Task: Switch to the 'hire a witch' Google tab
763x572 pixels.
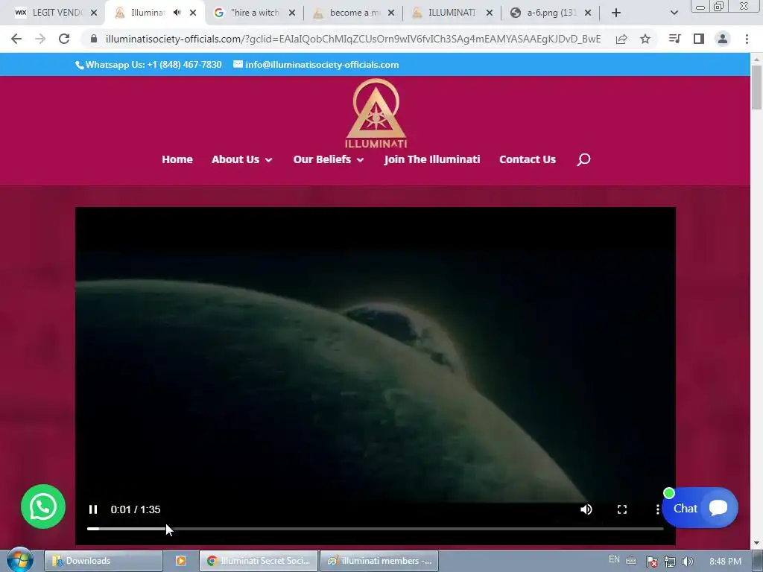Action: 253,13
